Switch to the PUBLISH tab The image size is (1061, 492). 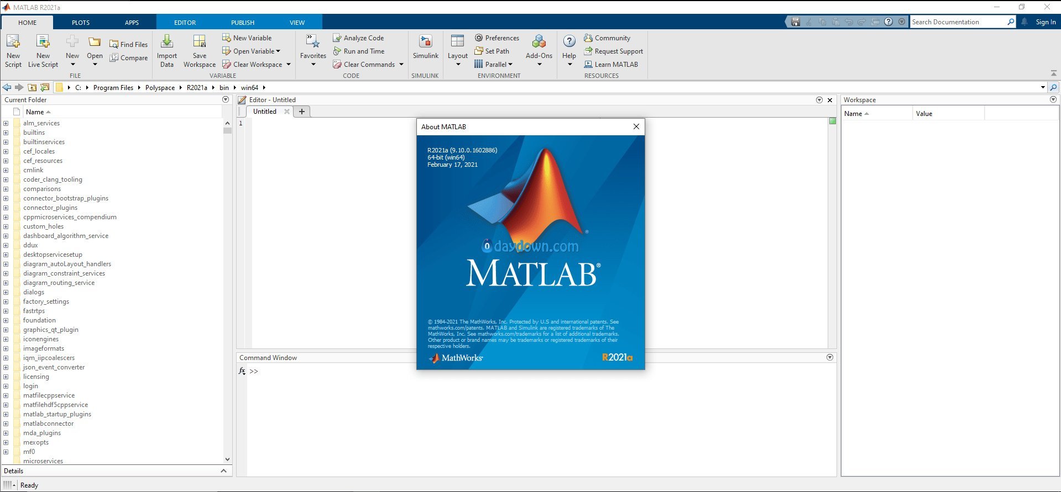pos(243,23)
